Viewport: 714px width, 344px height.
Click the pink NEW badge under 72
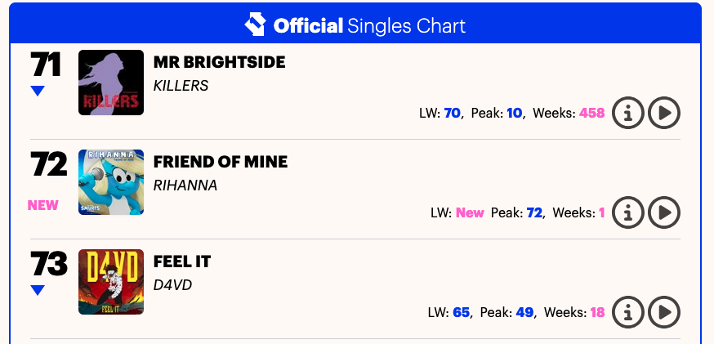(x=43, y=205)
